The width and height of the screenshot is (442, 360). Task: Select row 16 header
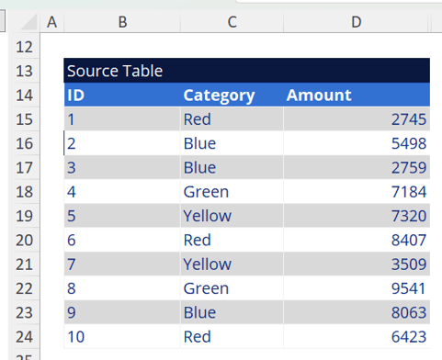(x=24, y=143)
